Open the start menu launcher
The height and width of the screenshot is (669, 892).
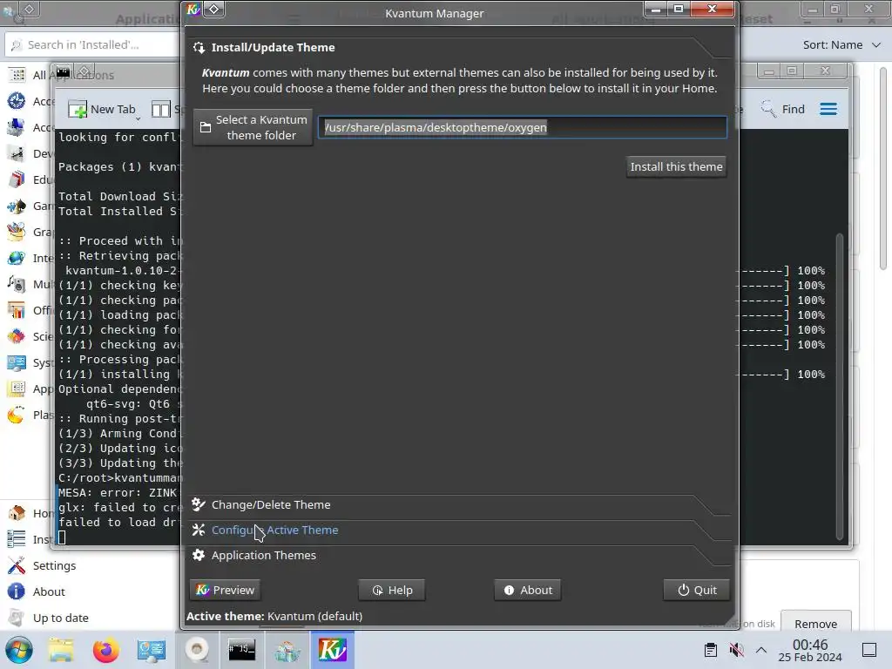[19, 650]
